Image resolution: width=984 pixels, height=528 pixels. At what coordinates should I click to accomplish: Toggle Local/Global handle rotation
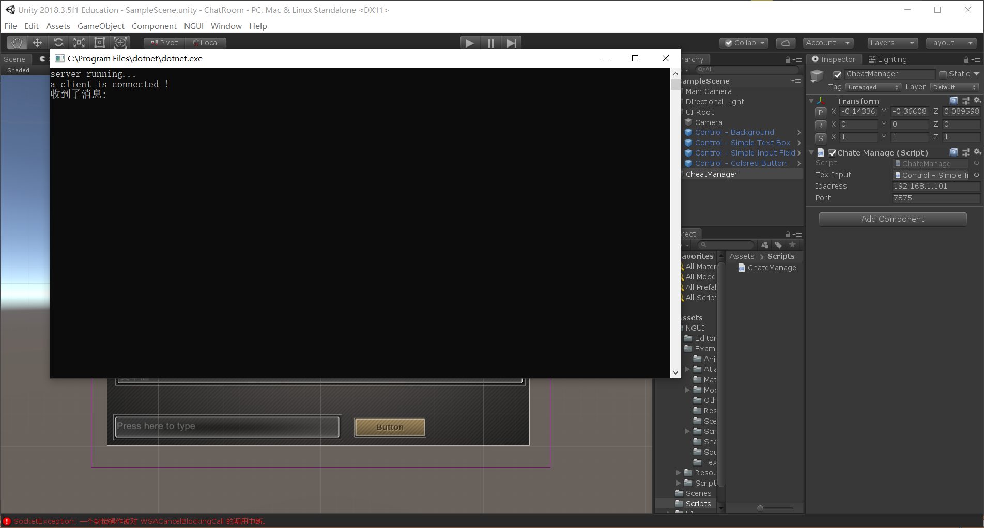pos(206,43)
